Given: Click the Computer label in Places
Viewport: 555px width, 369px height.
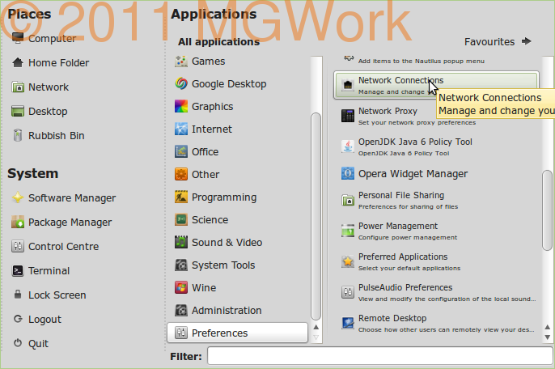Looking at the screenshot, I should [x=52, y=38].
